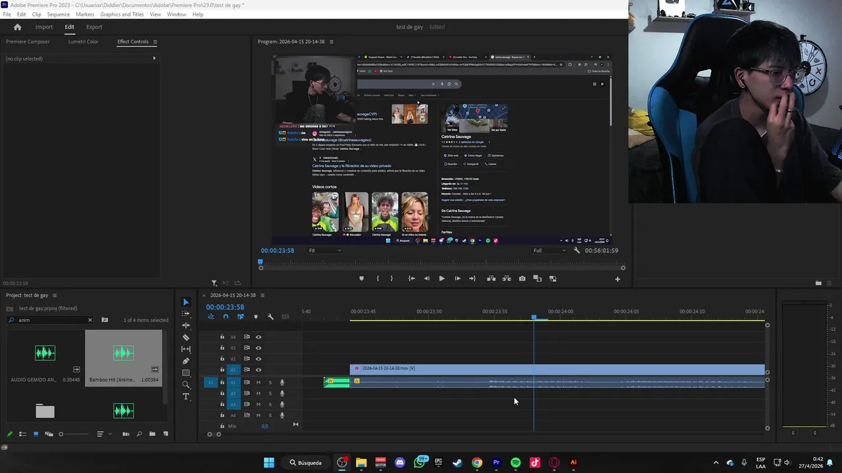Open Effect Controls panel menu
Screen dimensions: 842x473
pos(155,42)
